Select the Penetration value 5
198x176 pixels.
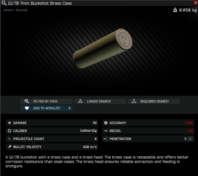[x=186, y=139]
